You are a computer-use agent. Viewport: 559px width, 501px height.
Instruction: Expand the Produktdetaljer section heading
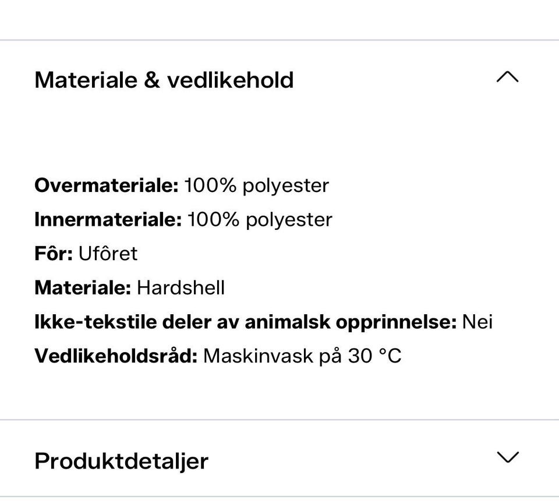(121, 461)
